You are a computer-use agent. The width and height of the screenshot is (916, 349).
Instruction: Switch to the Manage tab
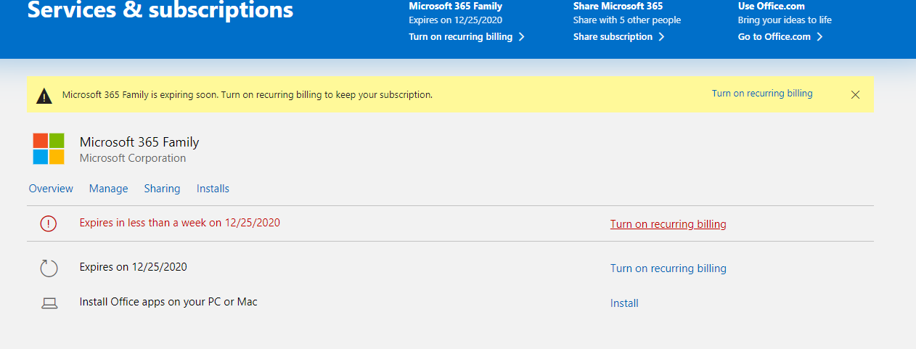[108, 189]
